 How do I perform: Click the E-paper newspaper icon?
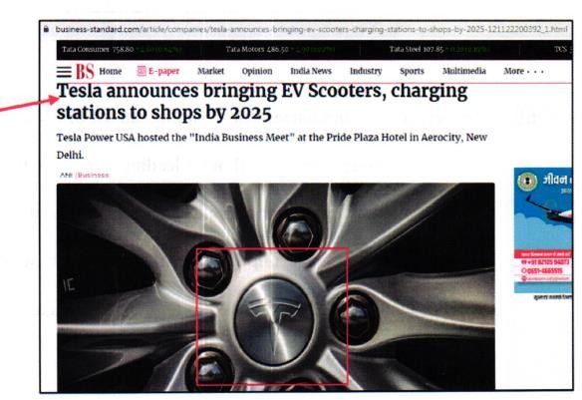click(x=142, y=71)
